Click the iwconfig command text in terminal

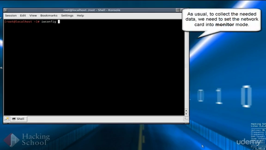coord(49,22)
